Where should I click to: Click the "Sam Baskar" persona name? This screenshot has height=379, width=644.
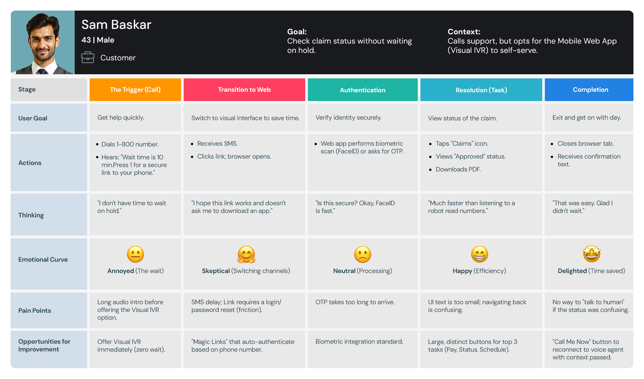coord(116,25)
